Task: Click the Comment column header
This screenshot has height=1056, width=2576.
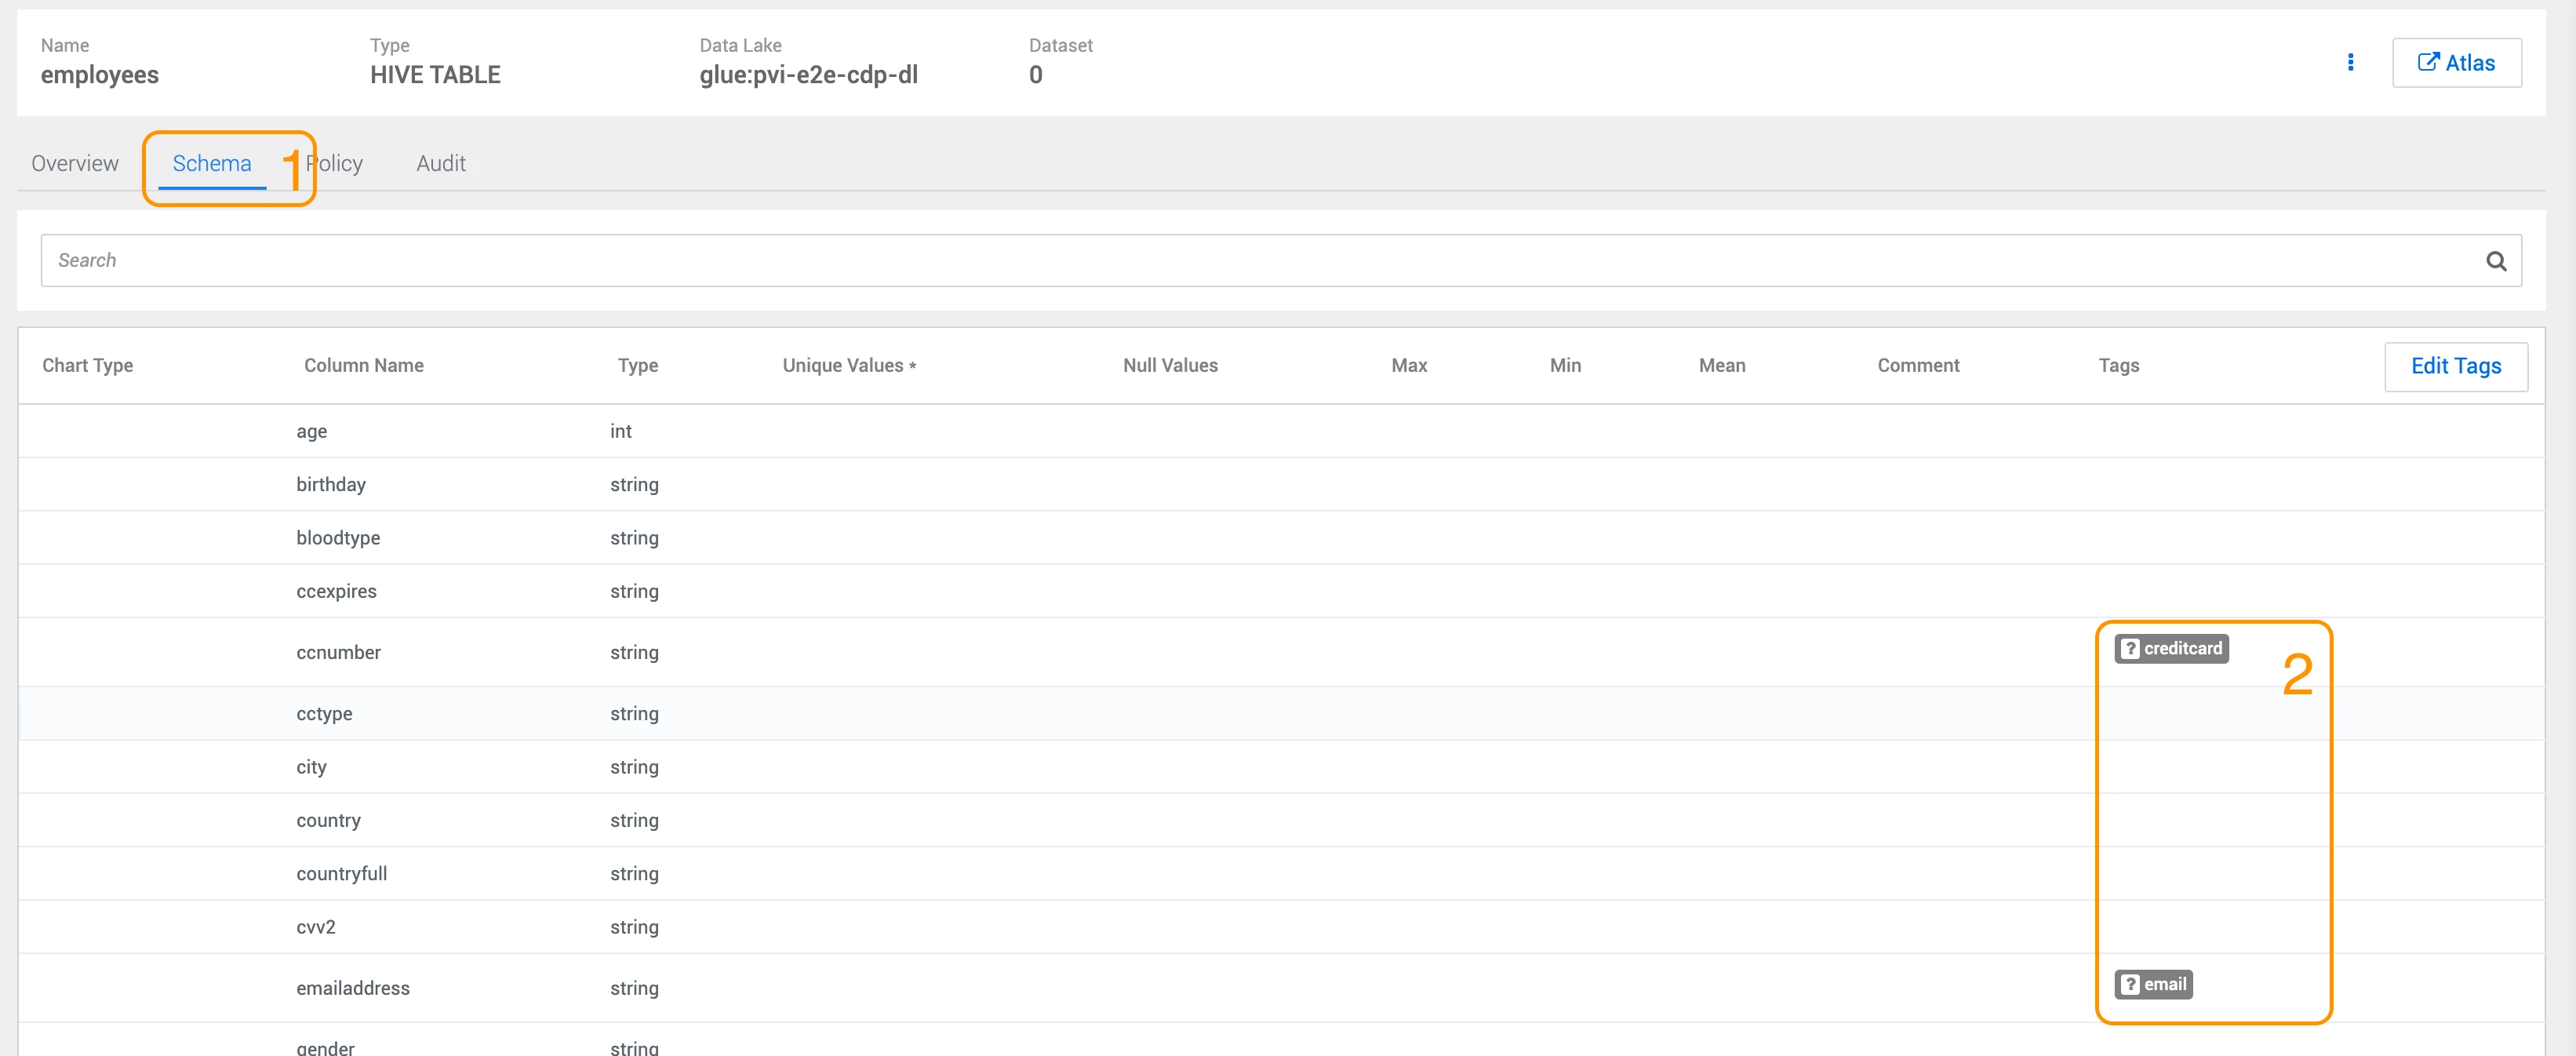Action: tap(1918, 366)
